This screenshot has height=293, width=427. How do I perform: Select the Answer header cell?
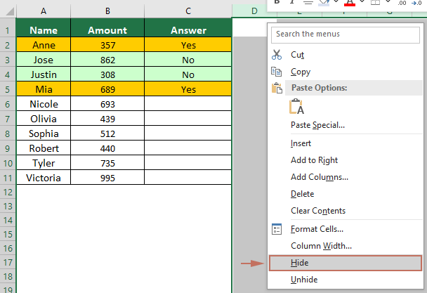tap(188, 30)
